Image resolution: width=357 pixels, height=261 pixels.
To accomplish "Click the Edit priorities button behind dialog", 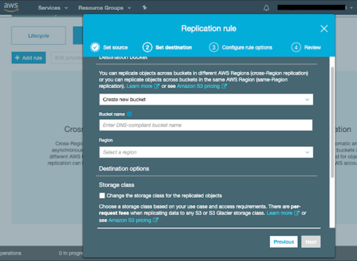I will pos(67,57).
